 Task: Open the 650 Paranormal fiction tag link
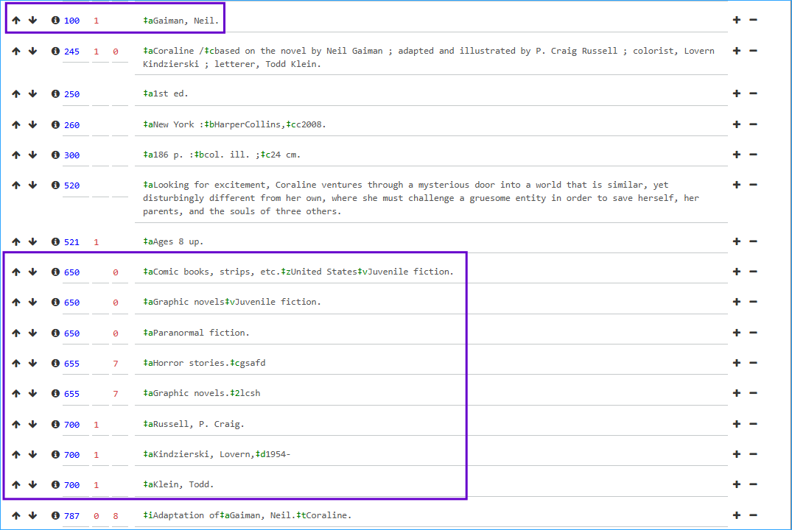click(x=71, y=333)
